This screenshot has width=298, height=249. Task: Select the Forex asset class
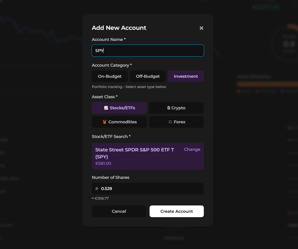coord(176,122)
